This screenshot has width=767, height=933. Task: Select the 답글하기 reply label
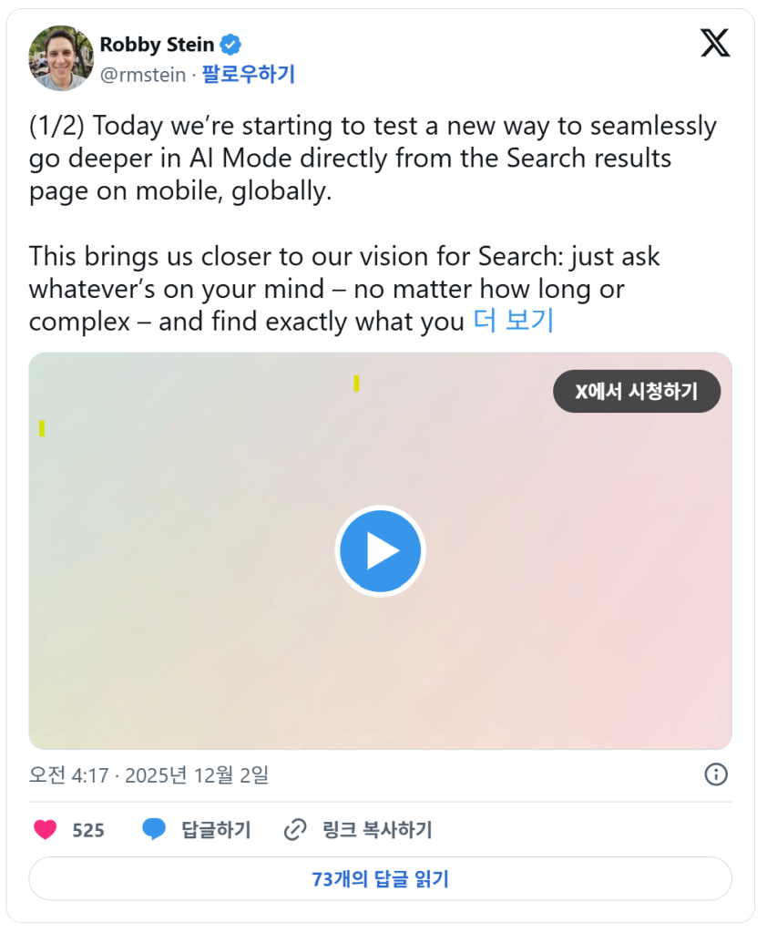216,830
